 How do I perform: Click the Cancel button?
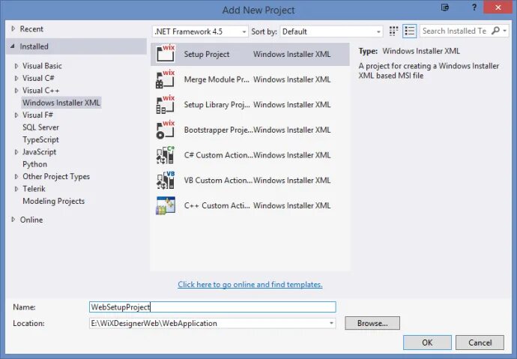click(x=480, y=343)
